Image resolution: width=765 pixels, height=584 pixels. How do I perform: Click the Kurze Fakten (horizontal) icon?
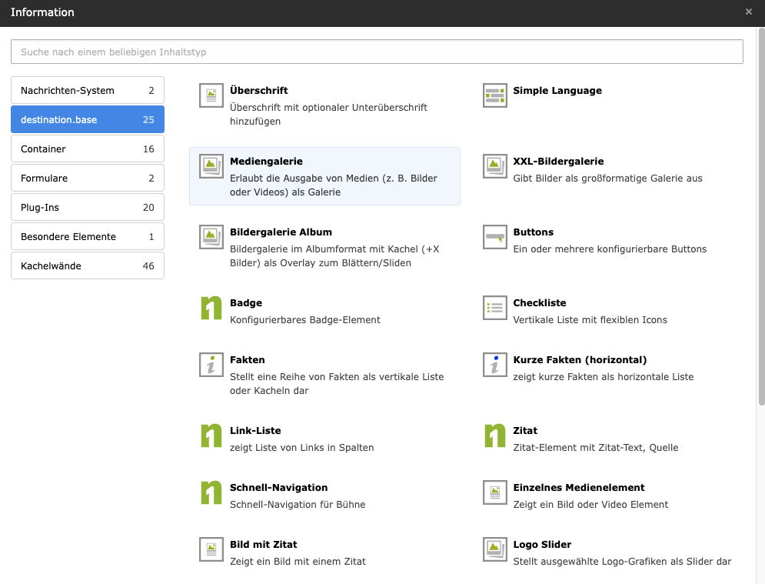494,365
